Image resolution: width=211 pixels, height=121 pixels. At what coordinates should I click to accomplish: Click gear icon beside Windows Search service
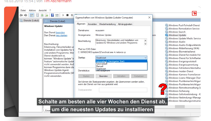167,32
